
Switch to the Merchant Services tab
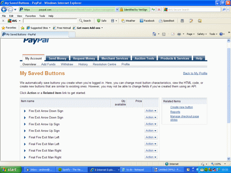[115, 58]
